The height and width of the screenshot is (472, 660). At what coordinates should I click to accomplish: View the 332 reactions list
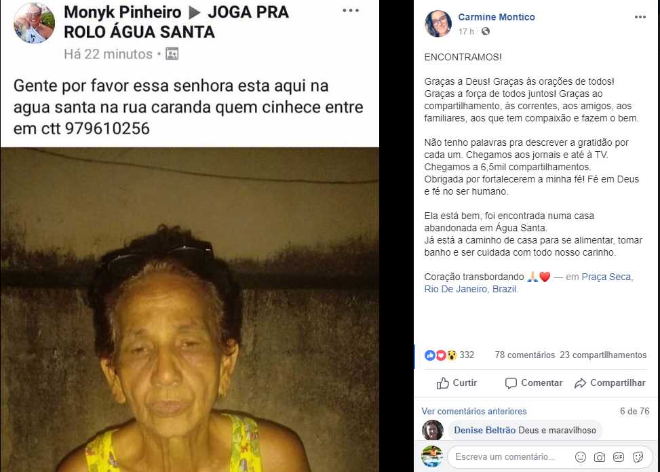tap(449, 355)
